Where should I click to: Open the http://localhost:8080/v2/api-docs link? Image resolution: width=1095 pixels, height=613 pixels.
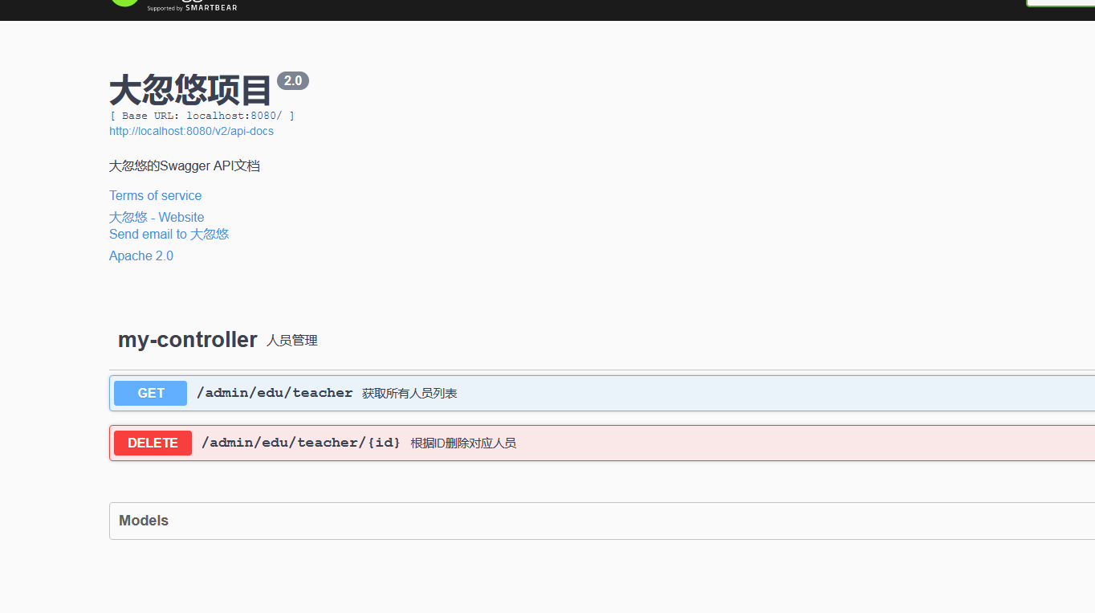191,131
